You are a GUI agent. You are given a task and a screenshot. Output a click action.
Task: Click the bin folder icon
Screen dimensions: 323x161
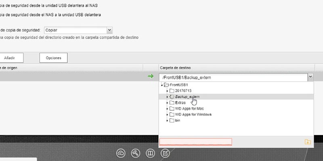[172, 120]
